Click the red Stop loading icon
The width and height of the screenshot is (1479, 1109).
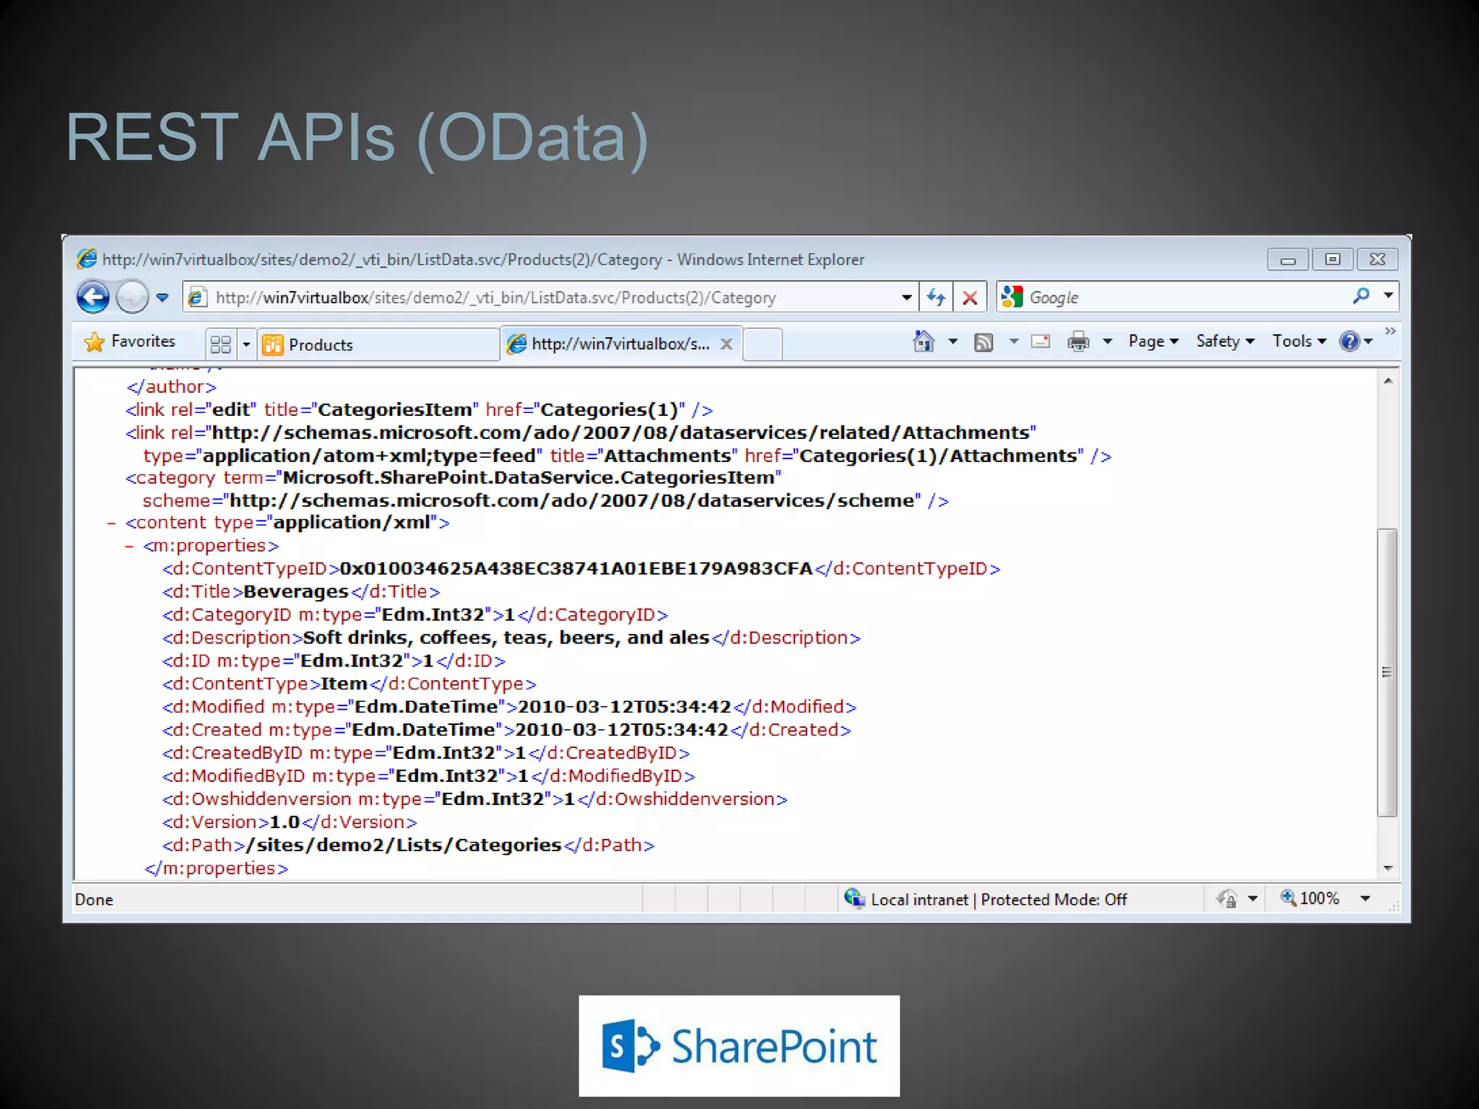click(x=971, y=297)
